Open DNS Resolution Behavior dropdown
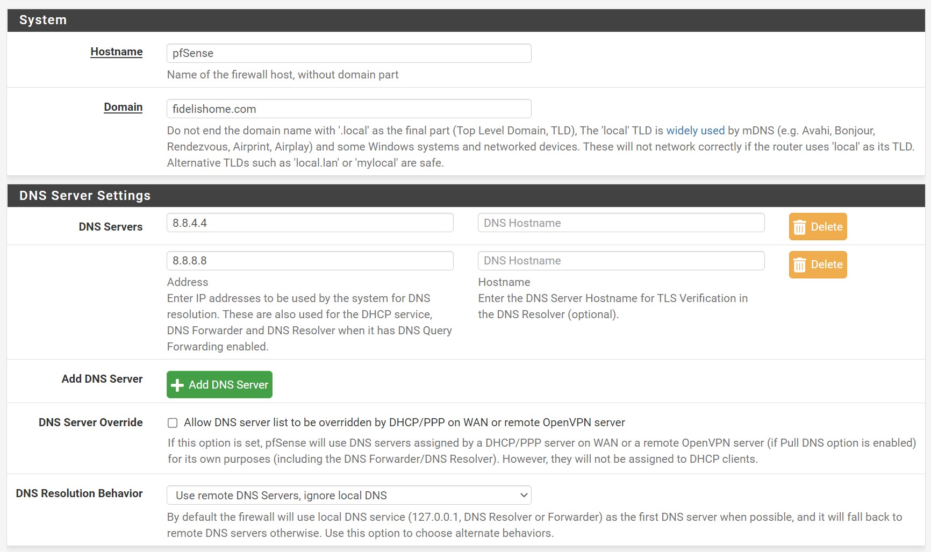931x552 pixels. 349,495
